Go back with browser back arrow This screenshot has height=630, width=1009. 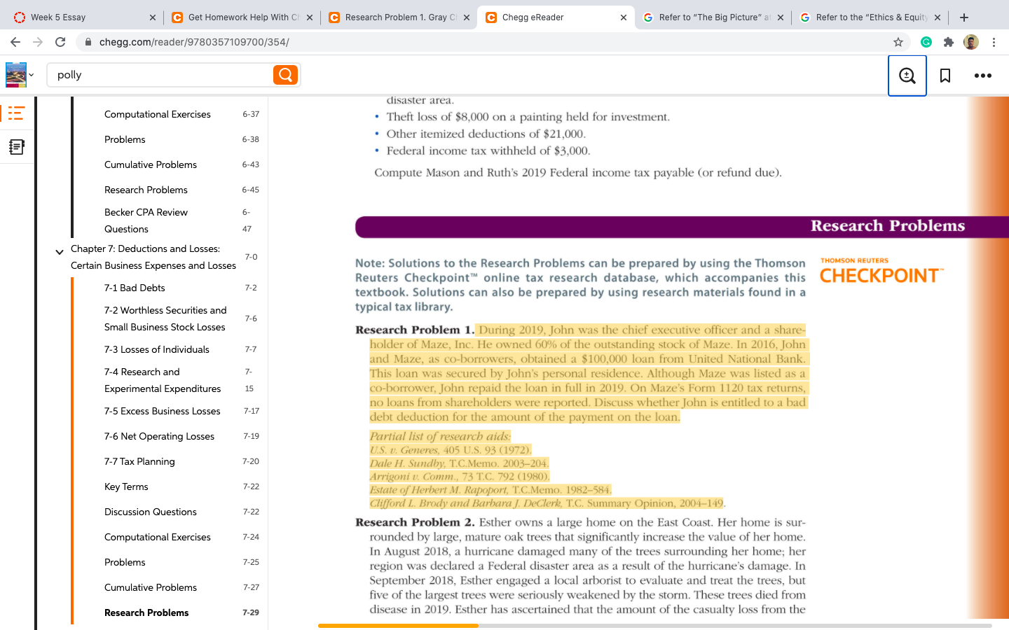[x=15, y=42]
